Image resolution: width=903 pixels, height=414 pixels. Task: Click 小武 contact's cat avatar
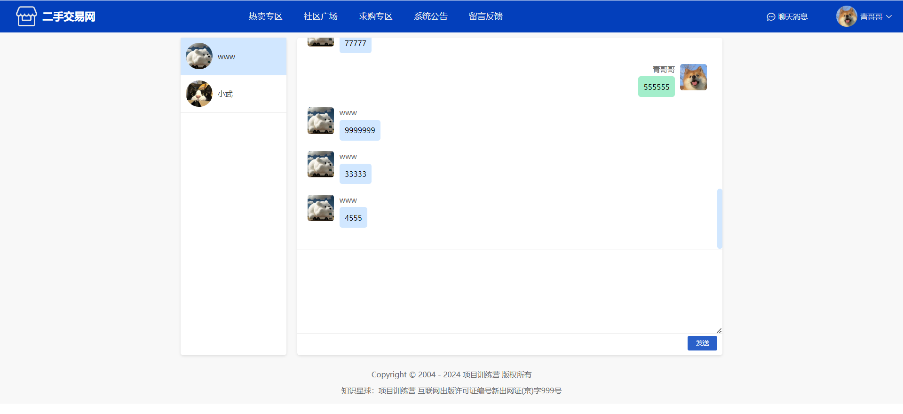pyautogui.click(x=199, y=94)
